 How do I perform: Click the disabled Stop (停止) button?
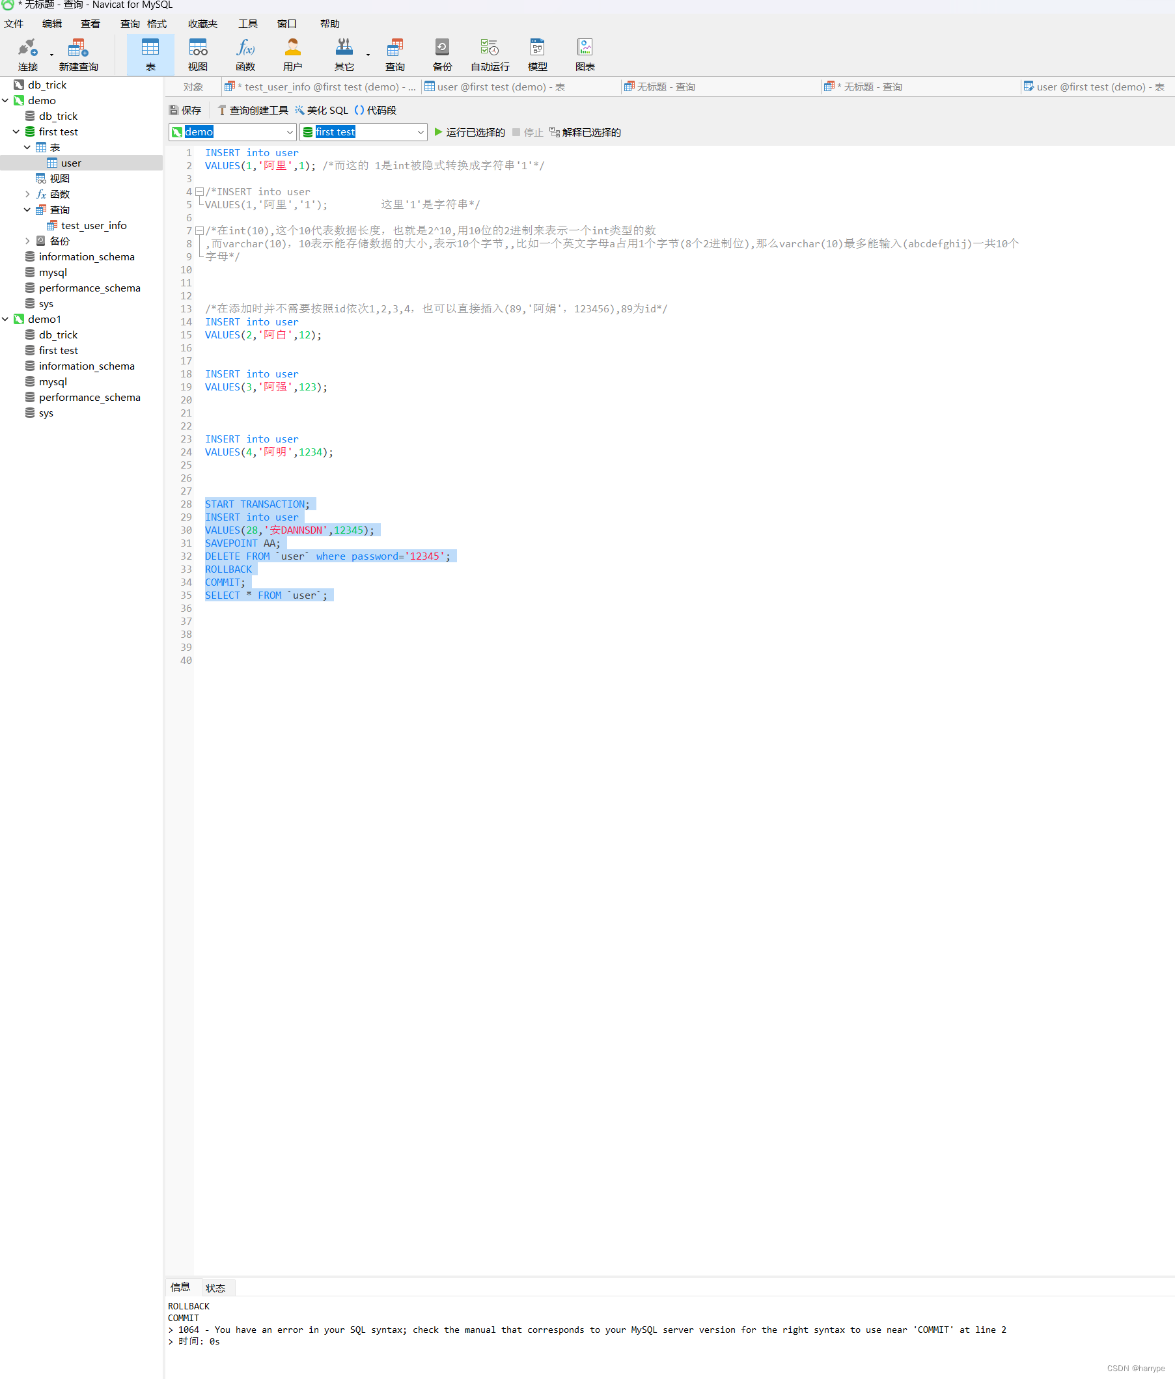point(528,133)
